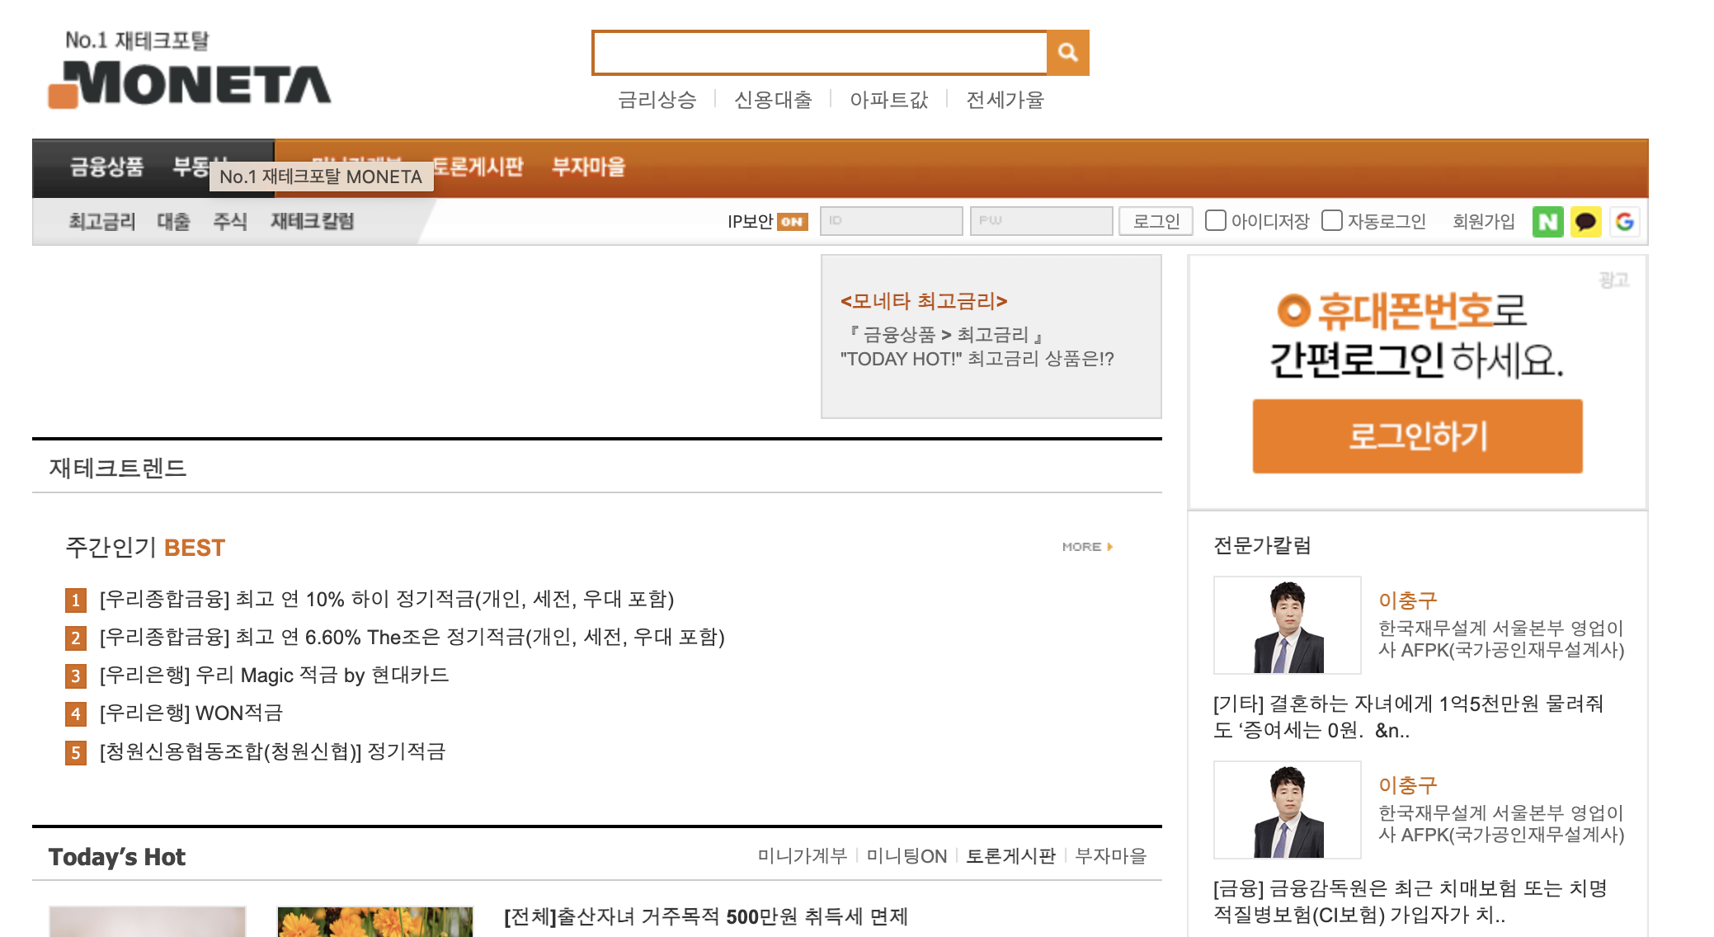The width and height of the screenshot is (1714, 937).
Task: Open the 금리상승 keyword link
Action: [657, 100]
